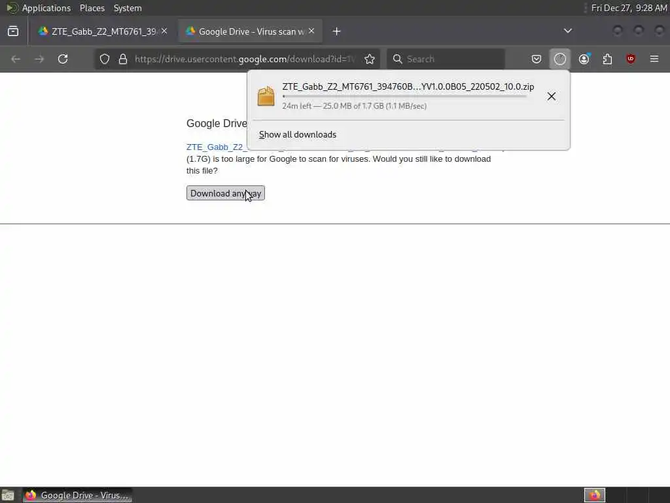Focus the Search box

click(446, 59)
